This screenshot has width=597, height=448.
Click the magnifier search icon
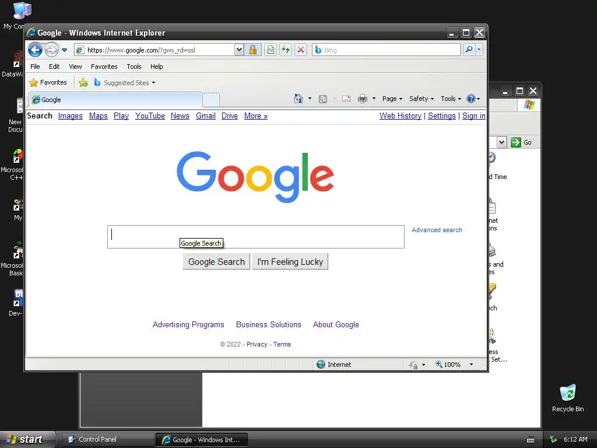(469, 50)
